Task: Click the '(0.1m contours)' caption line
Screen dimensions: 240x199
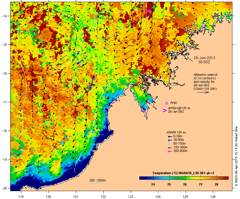Action: pyautogui.click(x=205, y=78)
